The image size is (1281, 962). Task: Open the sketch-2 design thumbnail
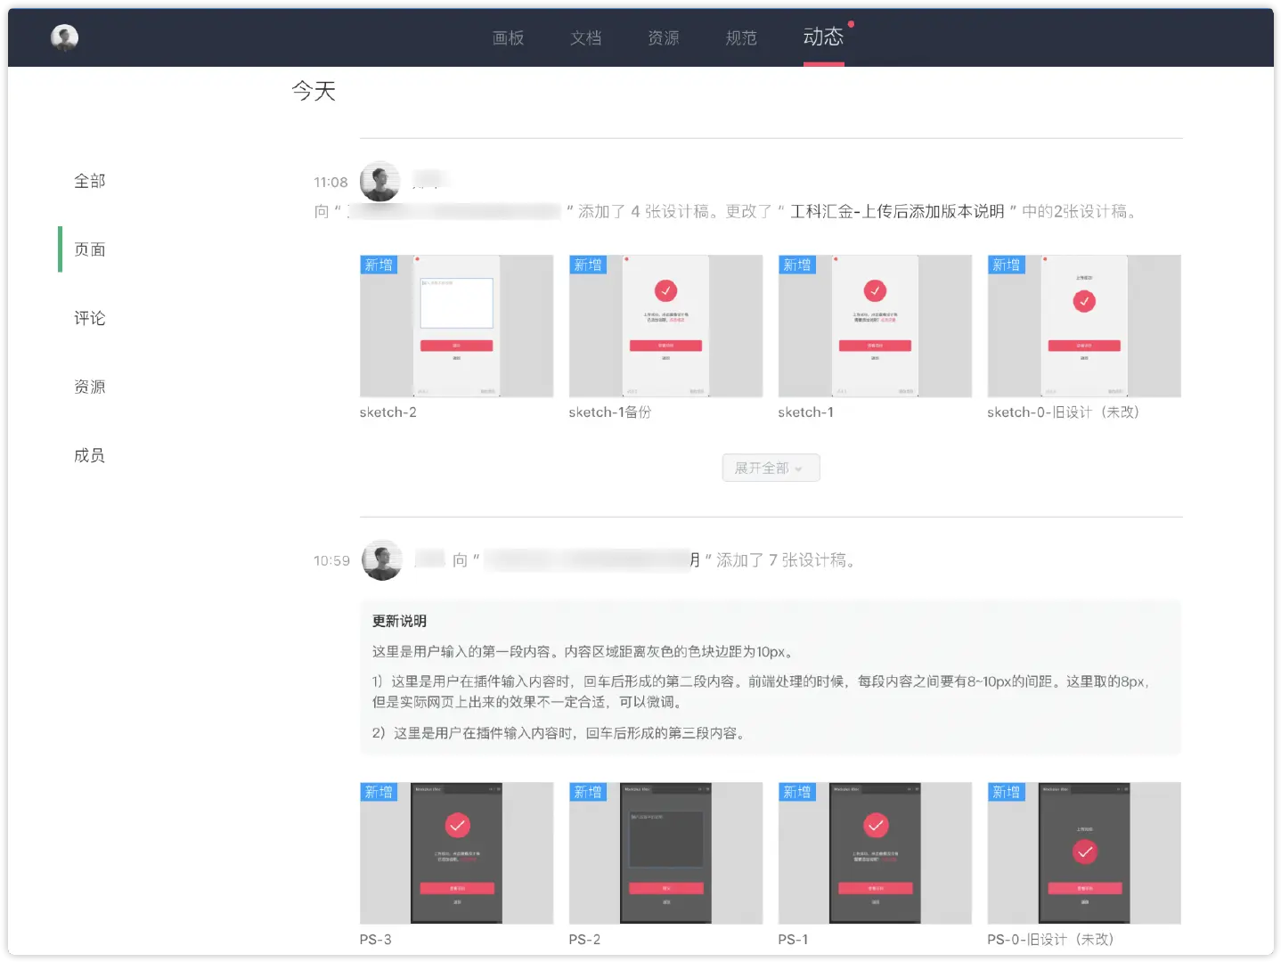click(456, 326)
